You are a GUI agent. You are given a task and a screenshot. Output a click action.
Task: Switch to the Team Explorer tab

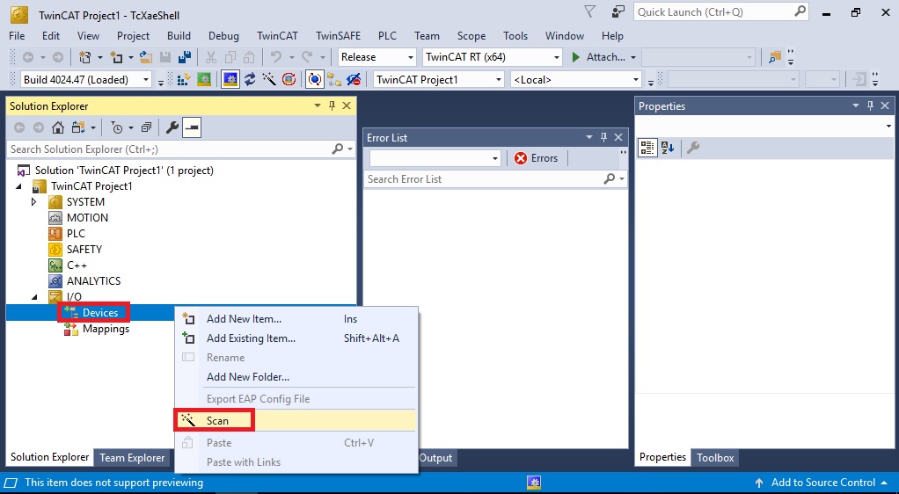click(132, 457)
